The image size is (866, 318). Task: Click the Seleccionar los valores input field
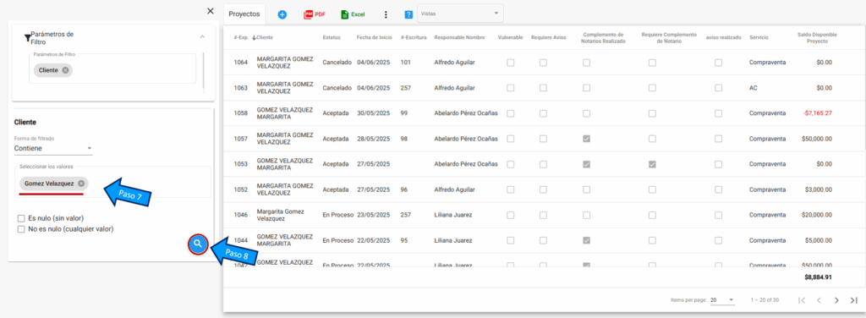point(112,182)
